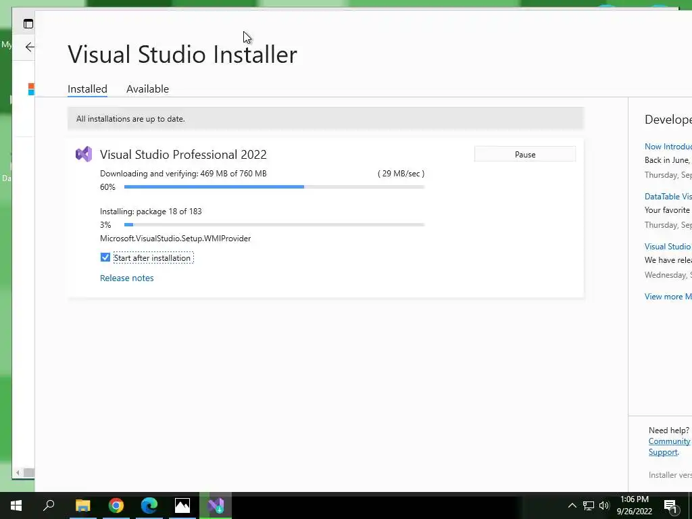
Task: Click 'Installing: package 18 of 183' text
Action: (x=151, y=212)
